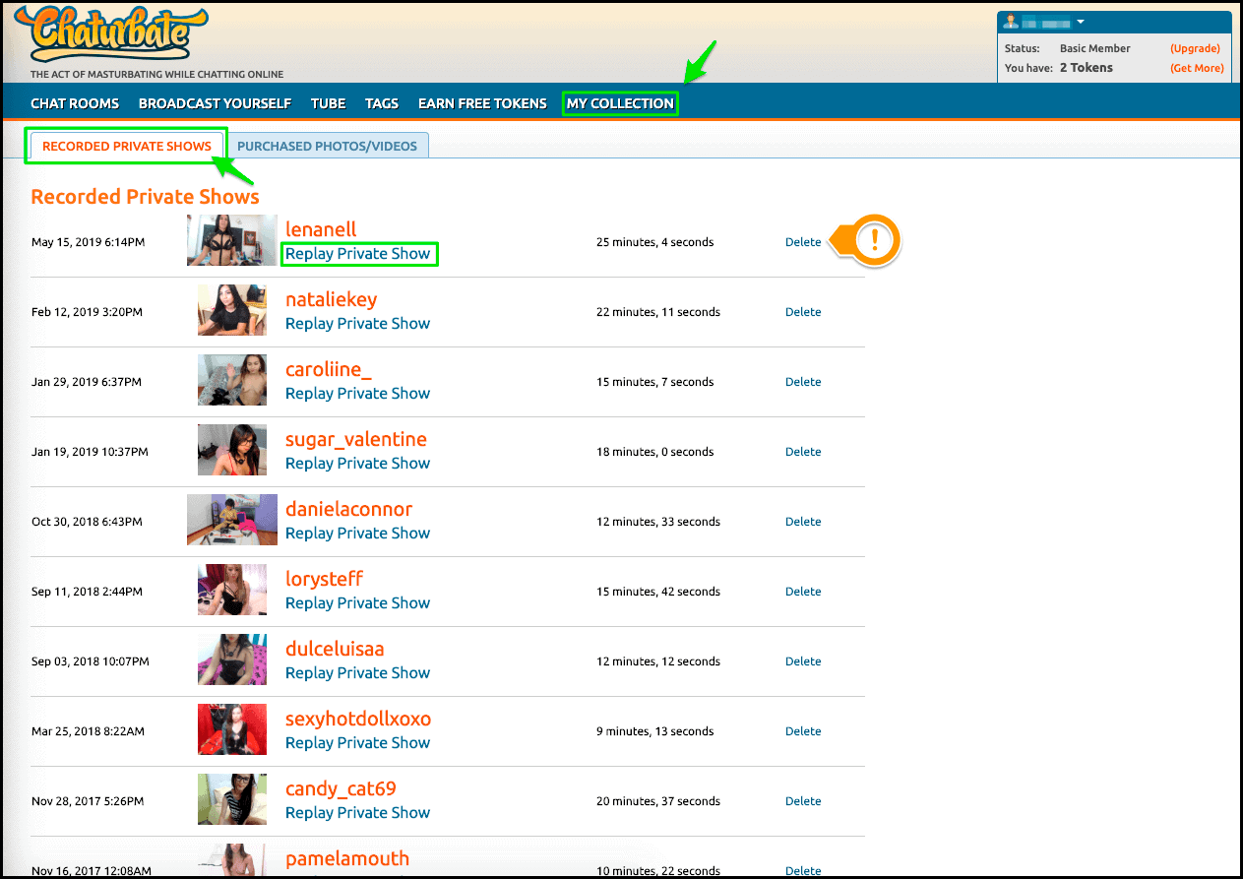
Task: Click the Get More tokens link
Action: click(1197, 68)
